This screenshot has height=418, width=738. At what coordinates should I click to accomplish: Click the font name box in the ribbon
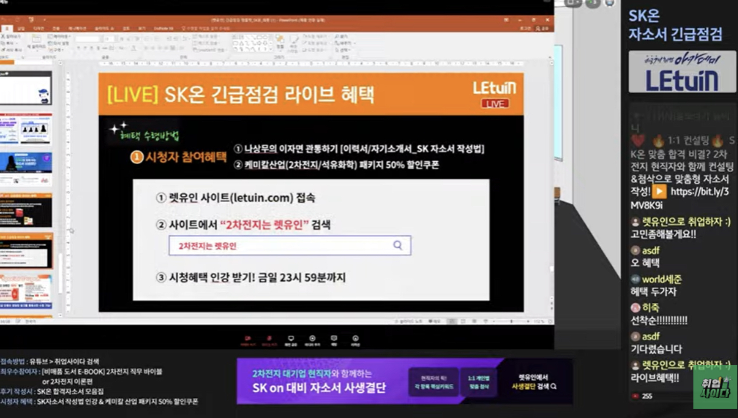[88, 39]
